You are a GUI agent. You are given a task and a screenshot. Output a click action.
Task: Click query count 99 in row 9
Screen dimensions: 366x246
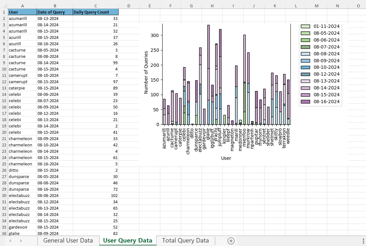[96, 63]
